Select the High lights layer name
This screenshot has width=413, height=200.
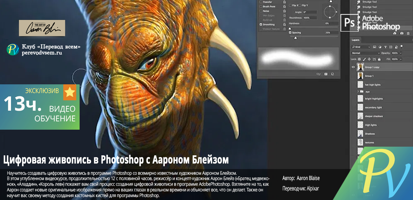point(370,125)
